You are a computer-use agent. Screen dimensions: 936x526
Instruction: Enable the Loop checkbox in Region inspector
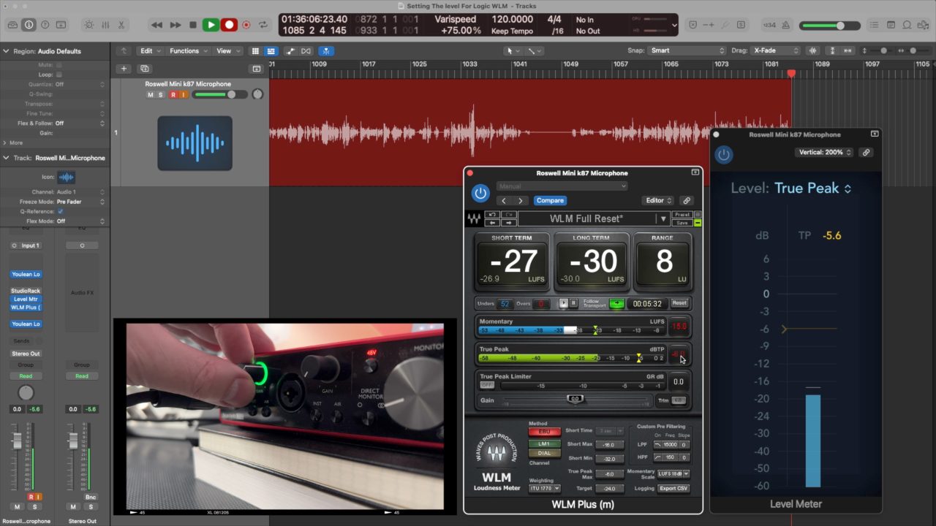[59, 75]
